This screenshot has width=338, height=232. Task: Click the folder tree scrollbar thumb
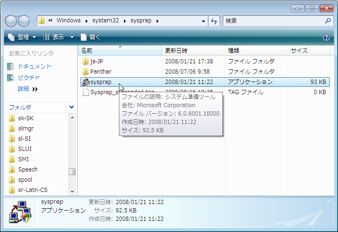pos(72,172)
